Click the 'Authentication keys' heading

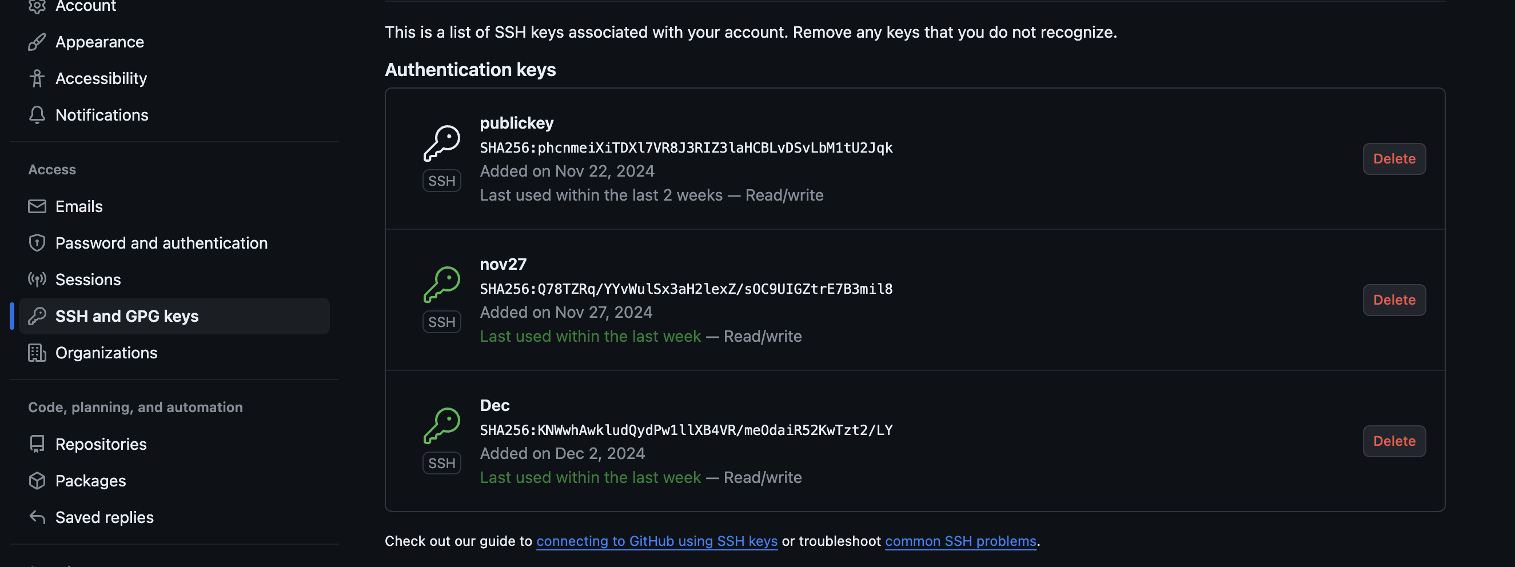tap(470, 69)
